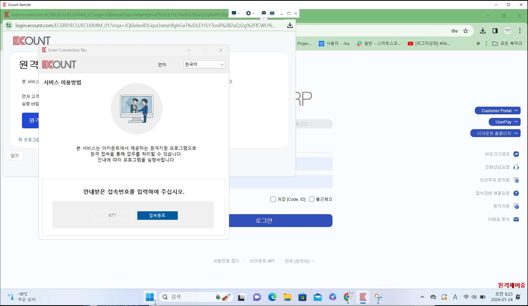The width and height of the screenshot is (528, 306).
Task: Expand the 한국어 language combo box
Action: pos(204,64)
